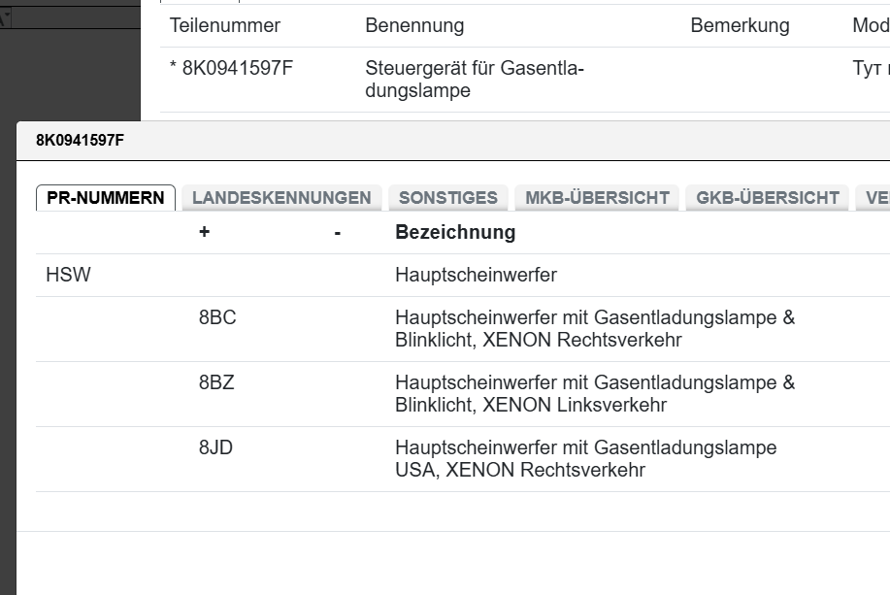Show the GKB-ÜBERSICHT tab

point(767,198)
